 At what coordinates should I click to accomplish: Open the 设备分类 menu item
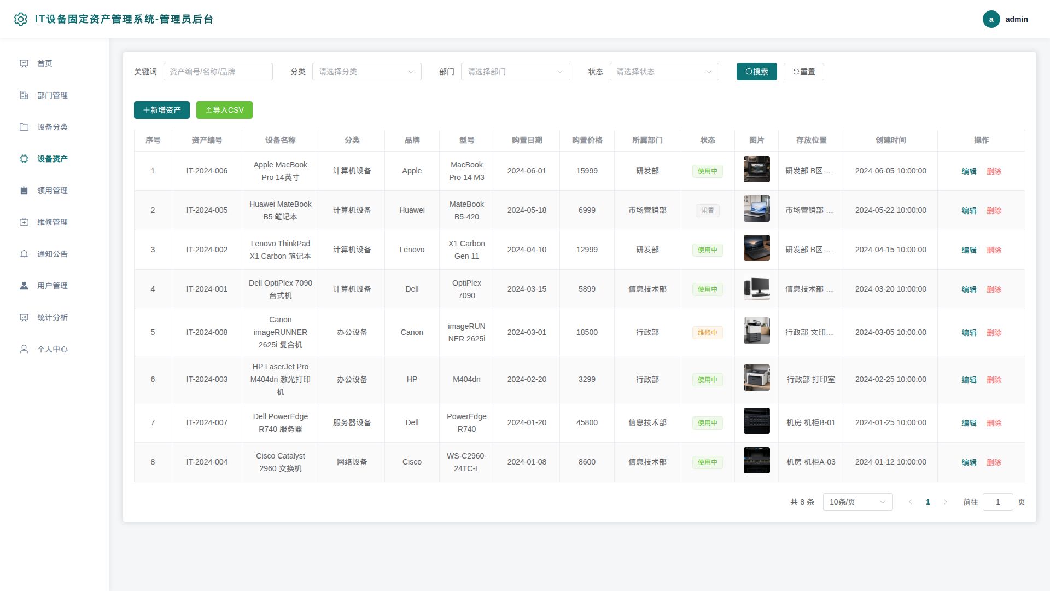[55, 127]
